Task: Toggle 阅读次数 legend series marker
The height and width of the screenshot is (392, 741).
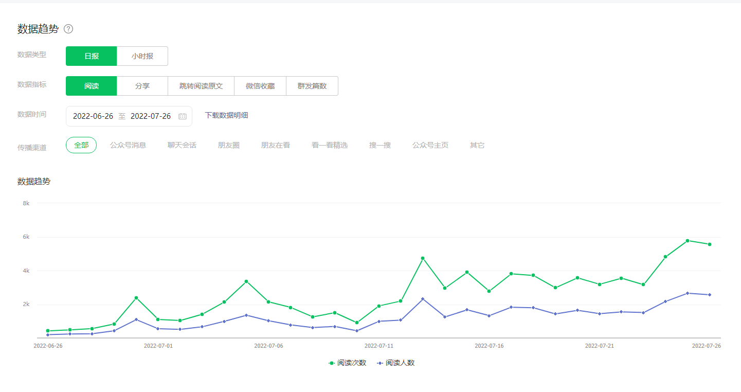Action: tap(332, 363)
